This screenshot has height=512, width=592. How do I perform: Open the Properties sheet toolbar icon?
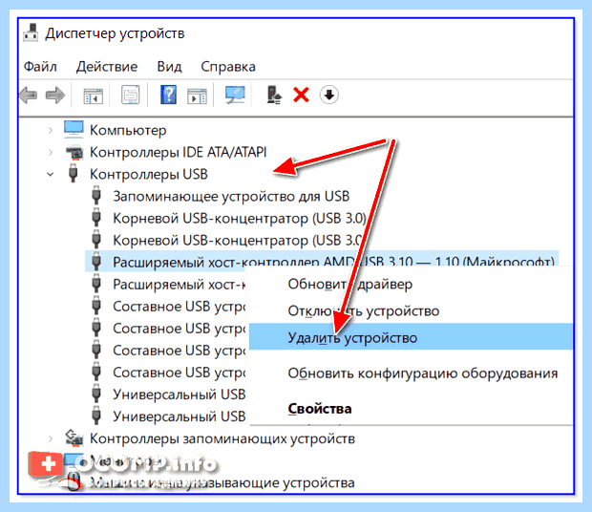pyautogui.click(x=131, y=95)
